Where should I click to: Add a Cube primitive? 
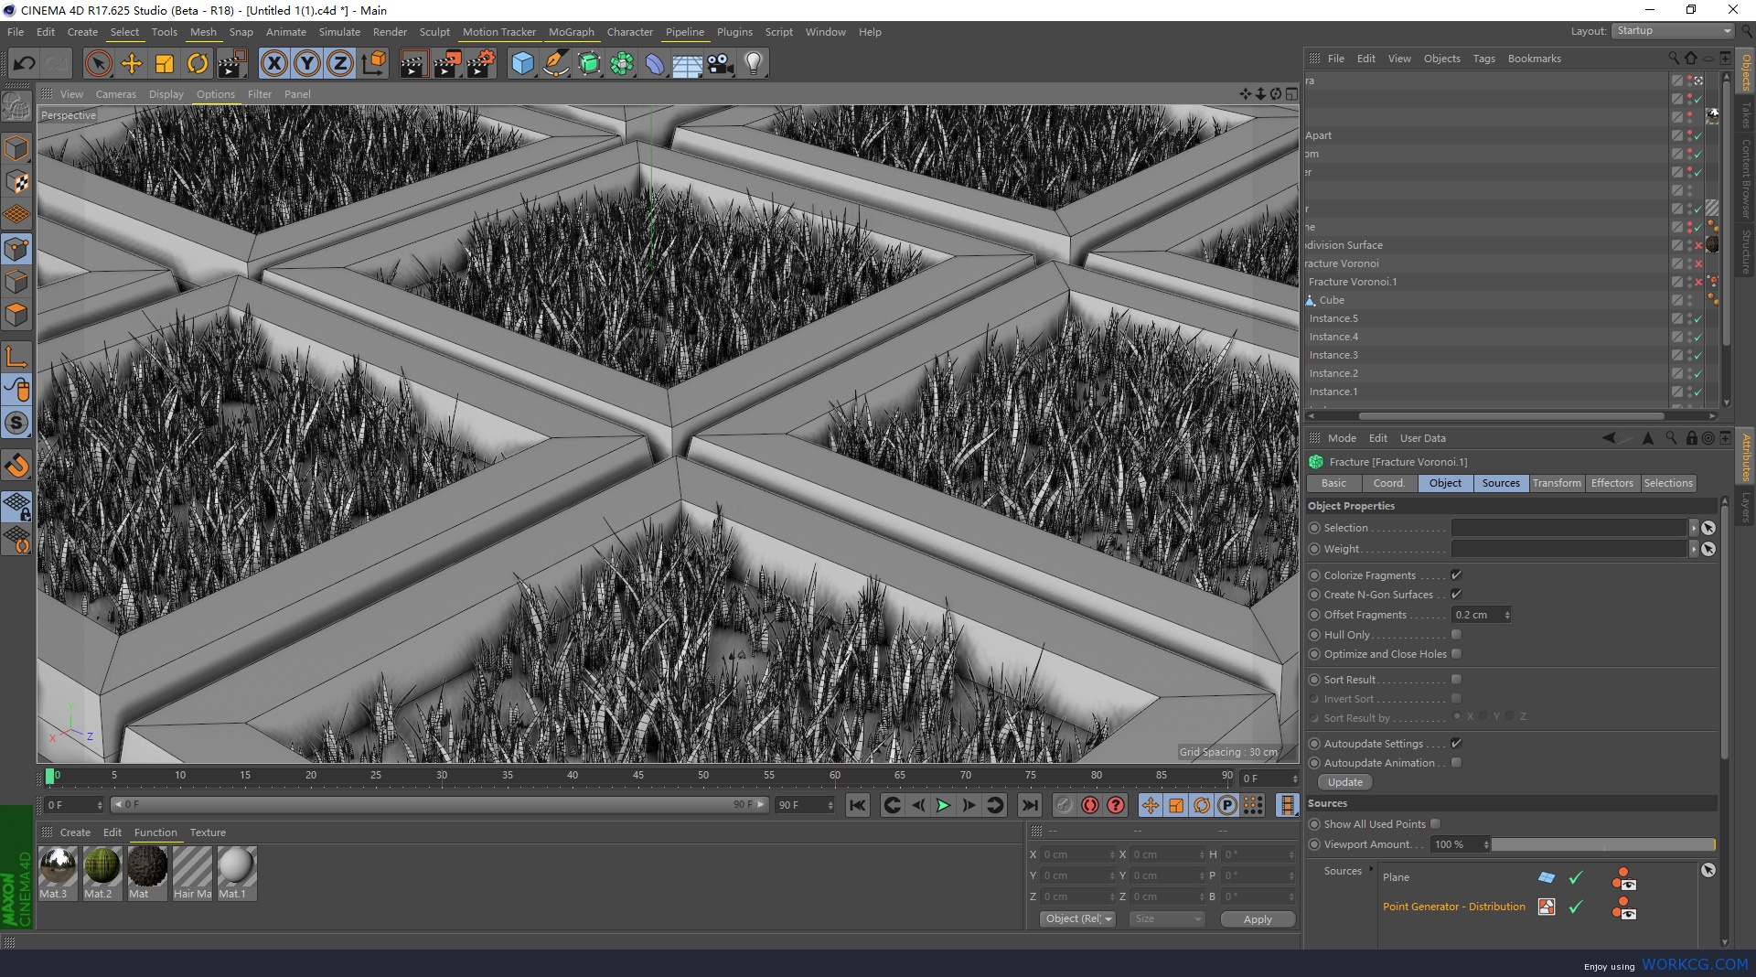tap(522, 63)
